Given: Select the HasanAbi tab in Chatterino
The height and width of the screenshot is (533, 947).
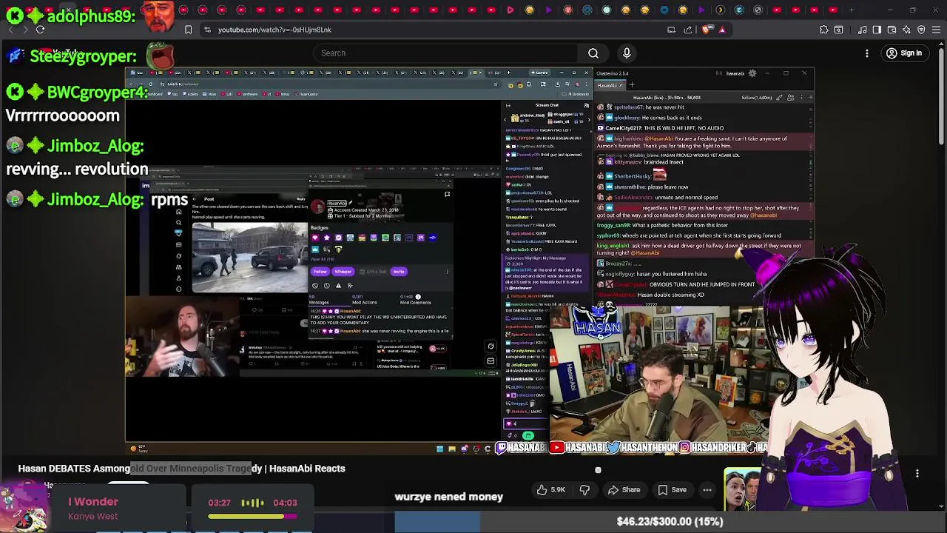Looking at the screenshot, I should (610, 85).
